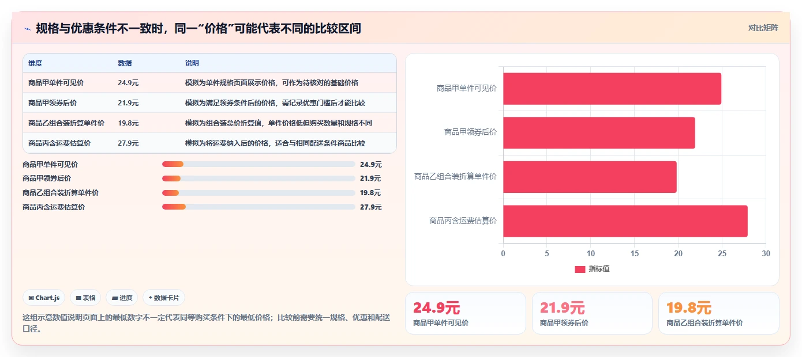Screen dimensions: 802x357
Task: Click table cell 商品丙含运费估算价
Action: [x=59, y=143]
